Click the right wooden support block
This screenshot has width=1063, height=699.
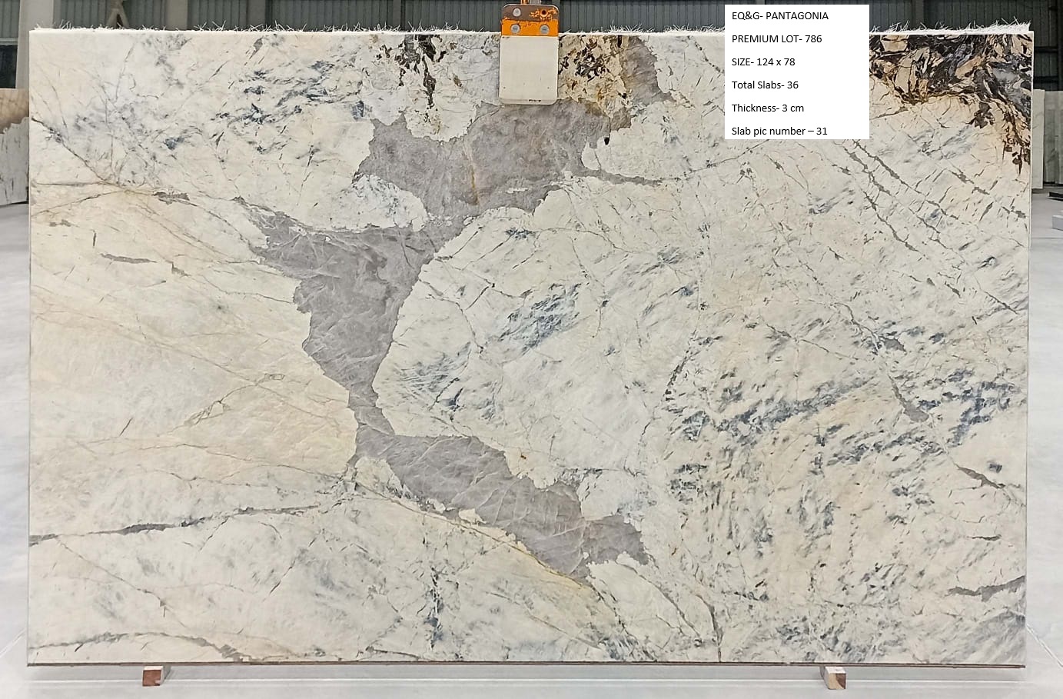point(832,676)
